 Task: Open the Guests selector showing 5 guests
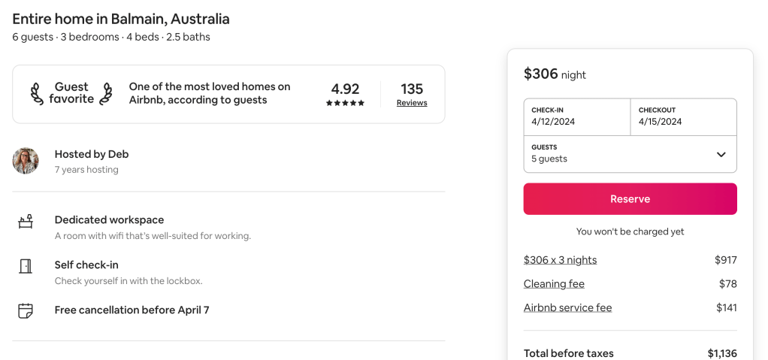tap(616, 154)
